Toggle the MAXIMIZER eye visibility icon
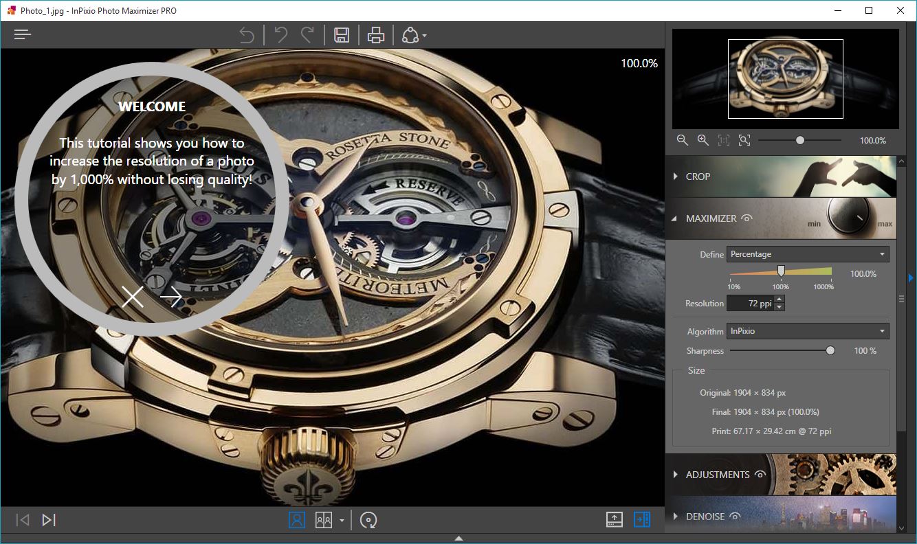The height and width of the screenshot is (544, 917). click(x=747, y=218)
